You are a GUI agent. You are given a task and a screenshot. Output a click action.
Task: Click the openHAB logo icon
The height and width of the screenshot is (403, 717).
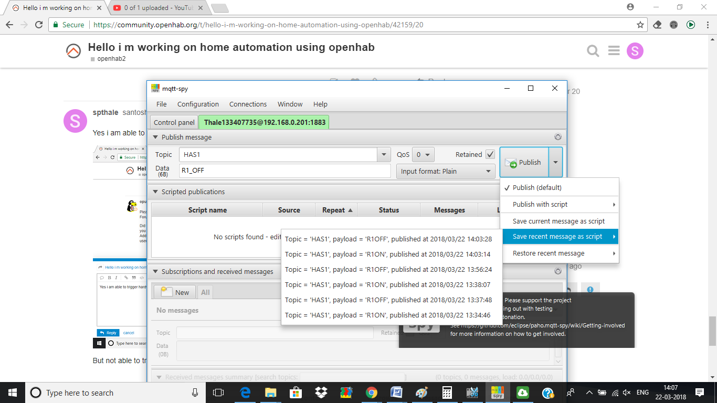pos(73,51)
